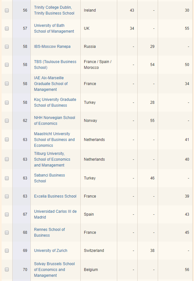The image size is (194, 281).
Task: Go to Excelia Business School page
Action: 55,196
